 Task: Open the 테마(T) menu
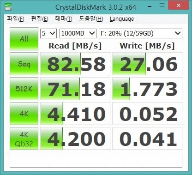[64, 19]
